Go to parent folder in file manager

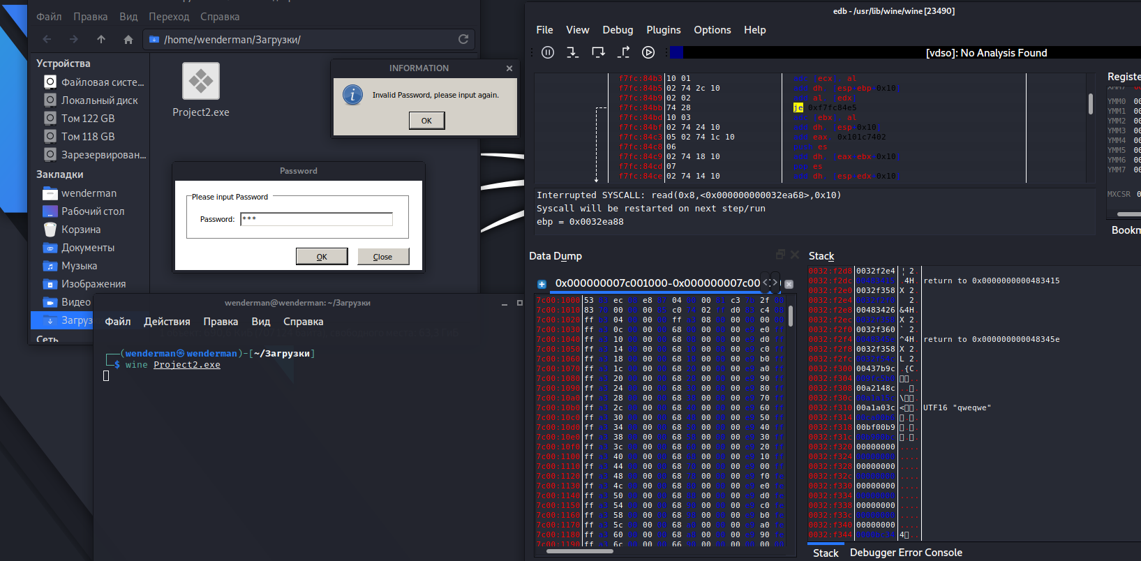coord(101,40)
